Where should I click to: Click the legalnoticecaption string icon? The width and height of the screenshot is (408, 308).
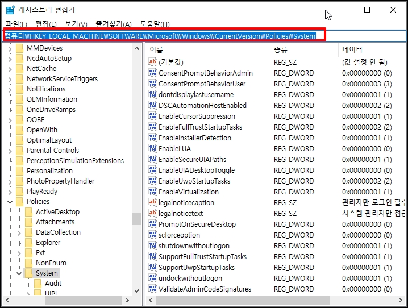tap(153, 202)
